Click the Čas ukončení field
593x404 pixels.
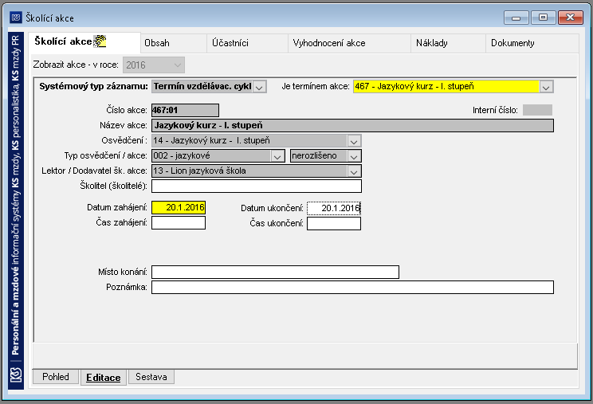click(x=334, y=223)
